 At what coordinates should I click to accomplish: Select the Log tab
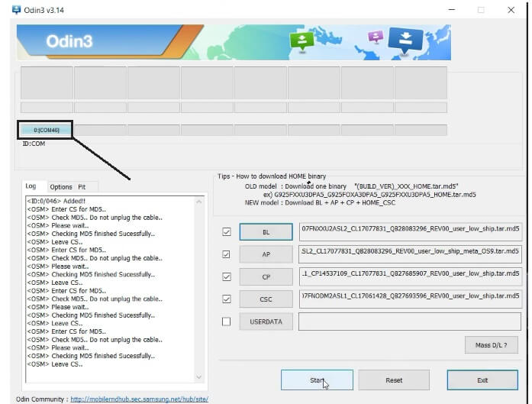coord(31,186)
